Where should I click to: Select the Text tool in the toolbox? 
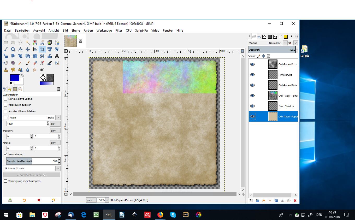(x=57, y=56)
